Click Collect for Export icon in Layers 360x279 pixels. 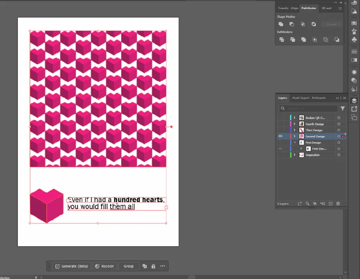(x=300, y=204)
